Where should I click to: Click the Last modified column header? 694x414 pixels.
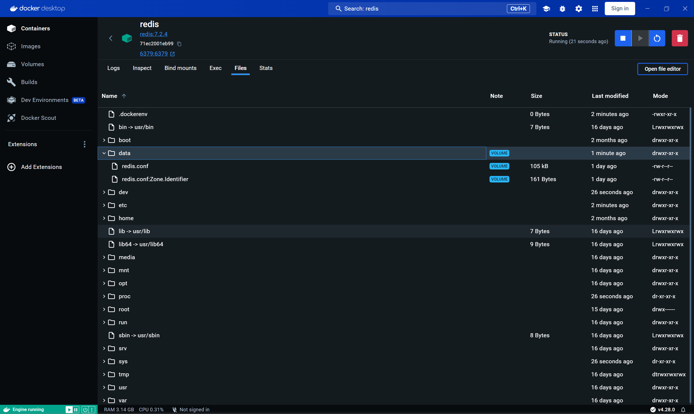click(x=610, y=96)
